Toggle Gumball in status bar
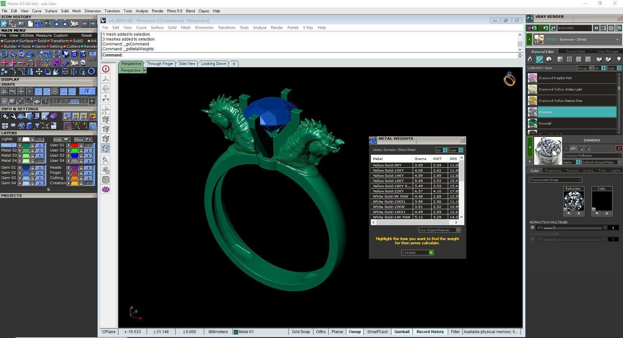 [402, 332]
